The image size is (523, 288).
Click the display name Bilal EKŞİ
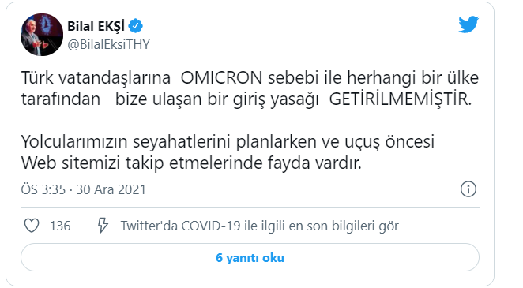pos(96,26)
